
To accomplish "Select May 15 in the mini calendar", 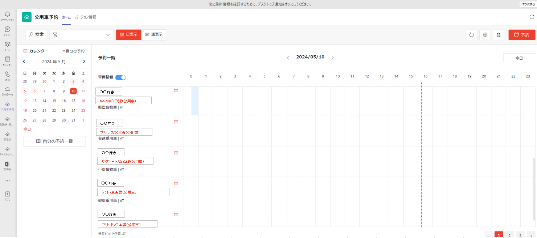I will coord(54,101).
